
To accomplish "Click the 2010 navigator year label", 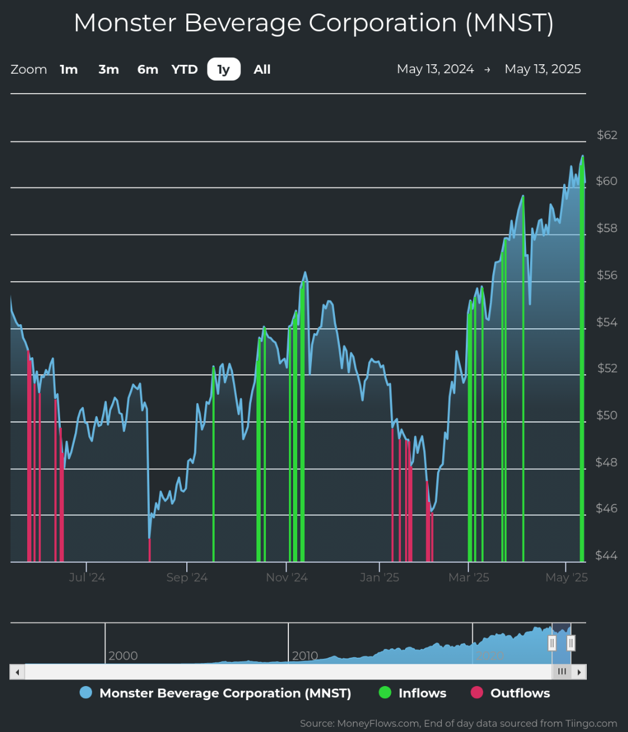I will tap(305, 656).
